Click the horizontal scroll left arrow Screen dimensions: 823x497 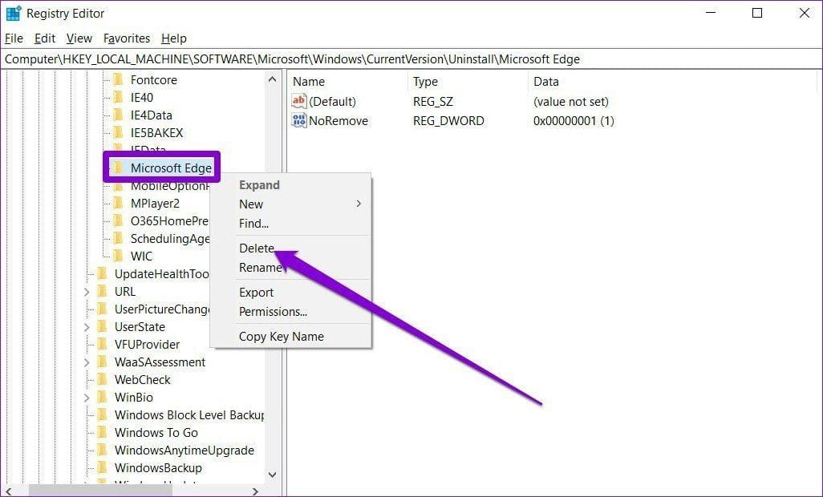click(x=9, y=491)
